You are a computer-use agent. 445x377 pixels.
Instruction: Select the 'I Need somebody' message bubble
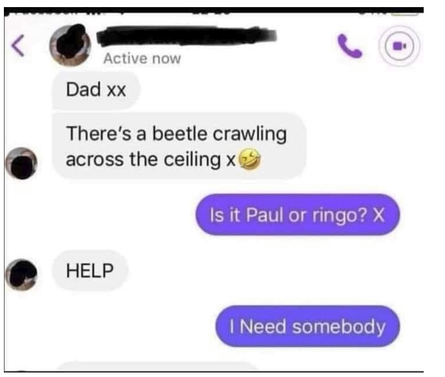click(x=307, y=326)
